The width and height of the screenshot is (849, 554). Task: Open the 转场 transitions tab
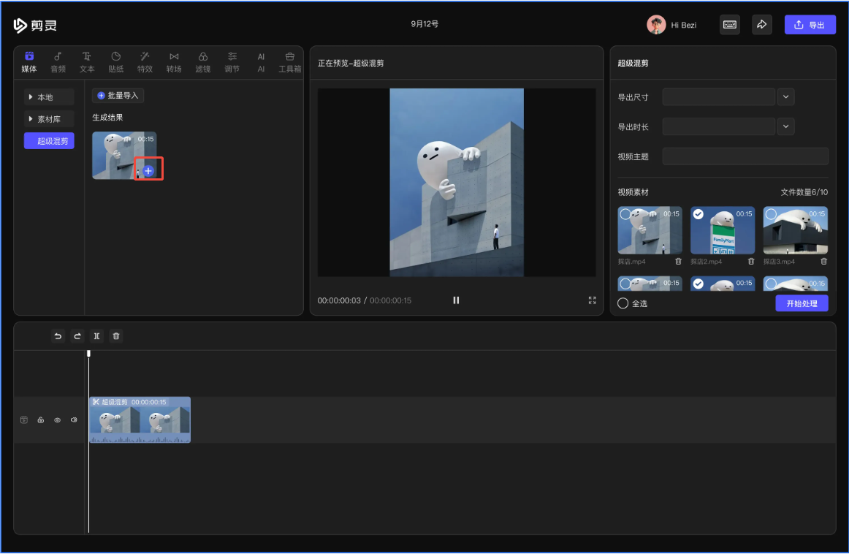[174, 62]
